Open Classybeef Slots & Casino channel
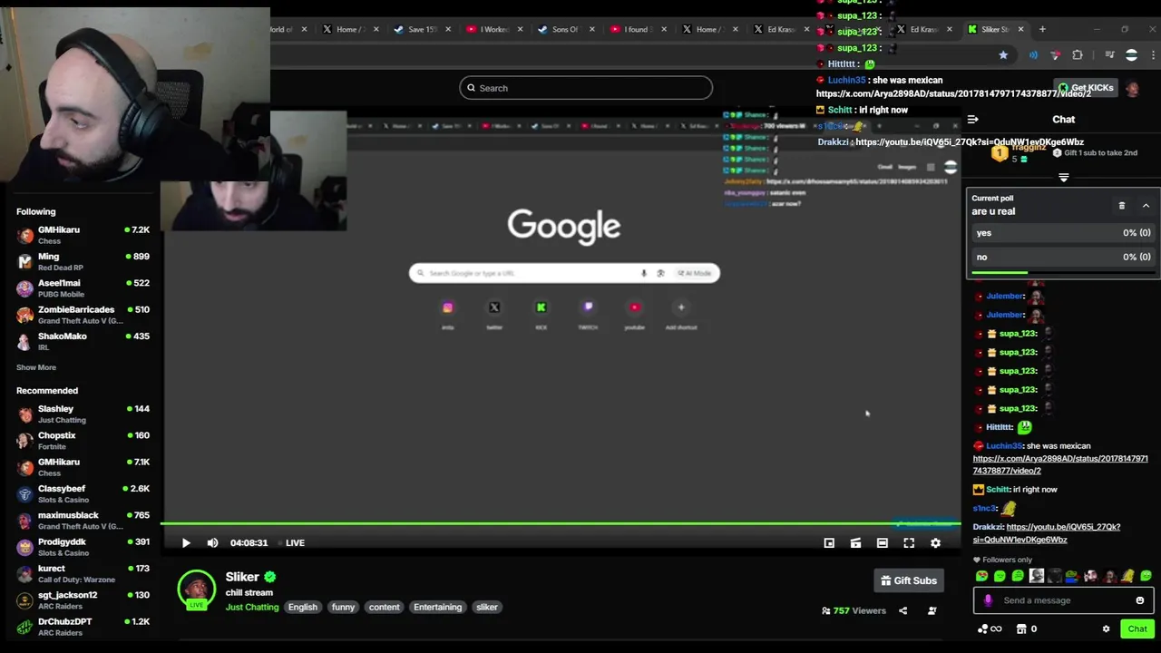1161x653 pixels. (x=83, y=493)
